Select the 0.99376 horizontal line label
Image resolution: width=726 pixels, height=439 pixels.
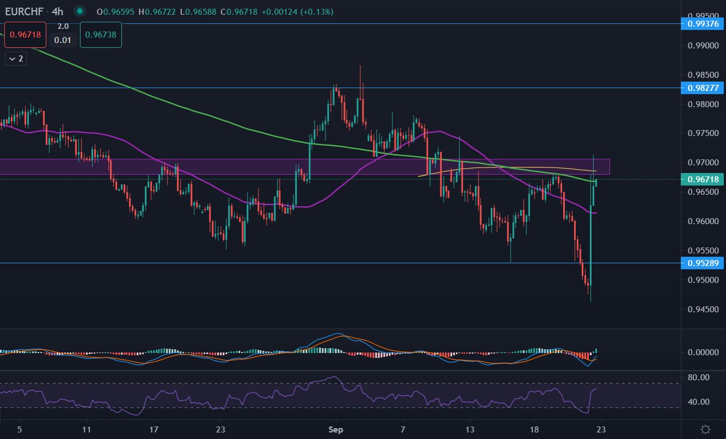(703, 23)
